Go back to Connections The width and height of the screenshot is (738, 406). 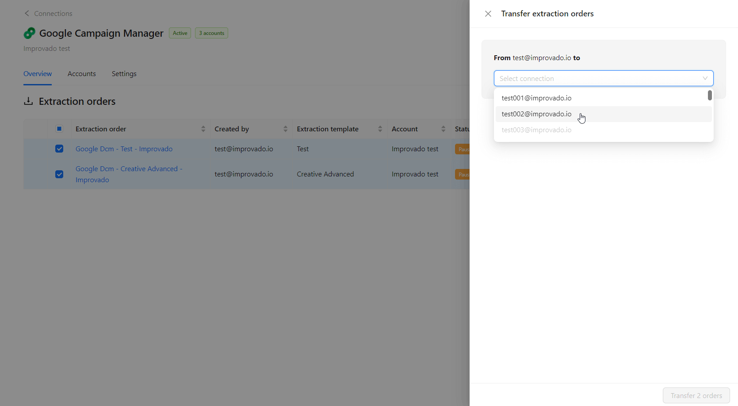(x=53, y=14)
